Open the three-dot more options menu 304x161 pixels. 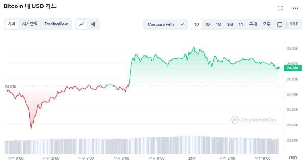click(x=295, y=8)
